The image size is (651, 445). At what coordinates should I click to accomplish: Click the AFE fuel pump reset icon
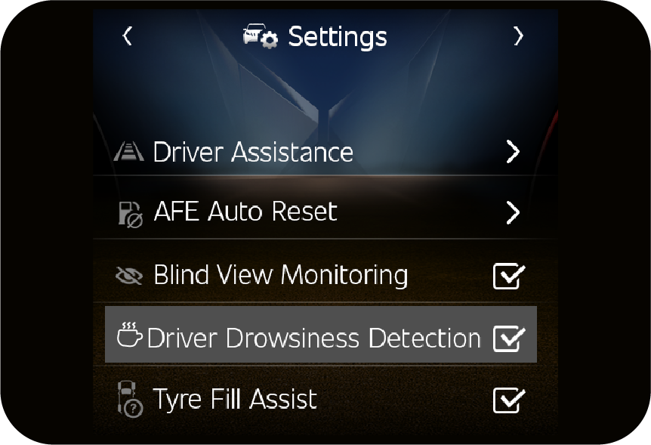tap(131, 215)
